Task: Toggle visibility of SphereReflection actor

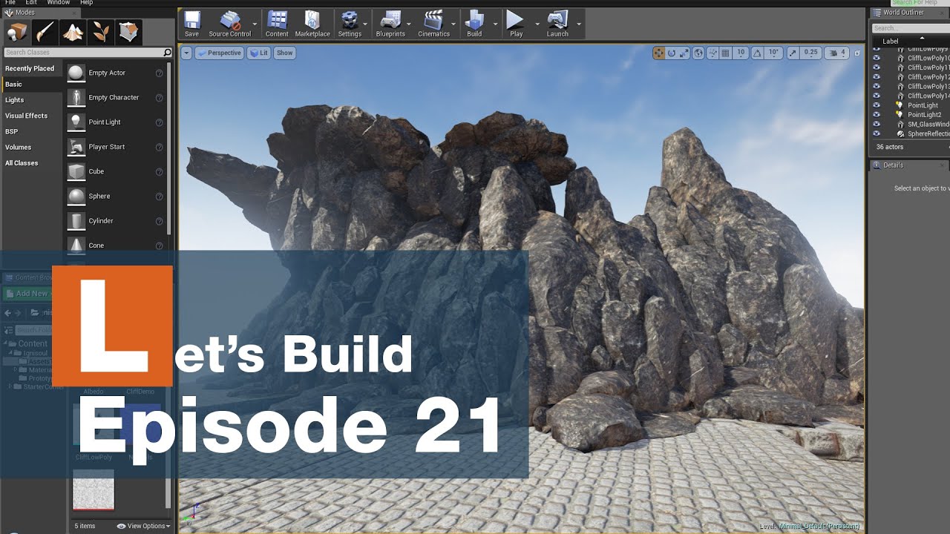Action: (x=877, y=133)
